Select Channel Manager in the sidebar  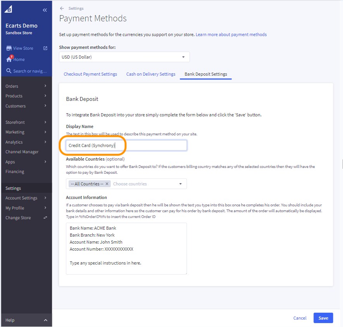pyautogui.click(x=22, y=152)
